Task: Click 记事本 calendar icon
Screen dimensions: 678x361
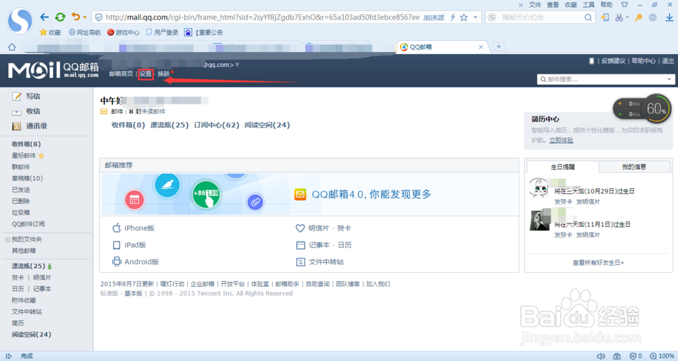Action: coord(300,245)
